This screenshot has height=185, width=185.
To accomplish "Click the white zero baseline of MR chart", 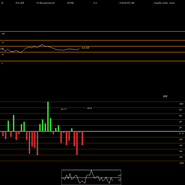I will click(x=92, y=131).
